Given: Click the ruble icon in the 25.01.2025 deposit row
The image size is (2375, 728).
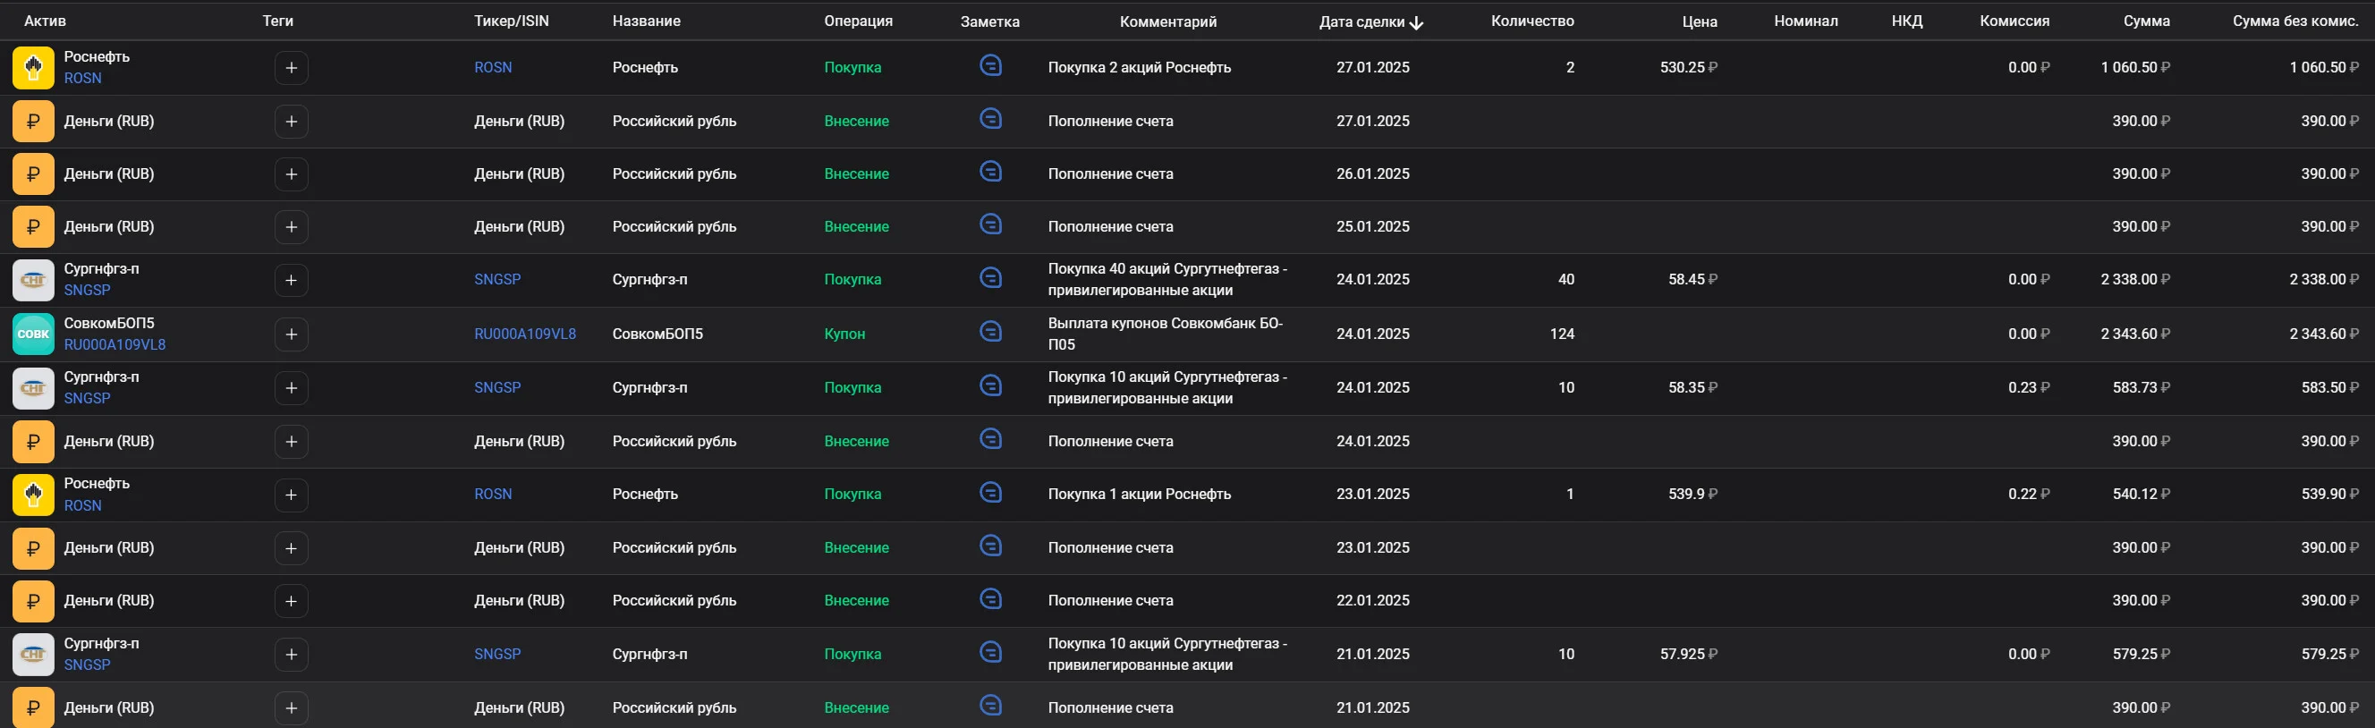Looking at the screenshot, I should coord(33,226).
